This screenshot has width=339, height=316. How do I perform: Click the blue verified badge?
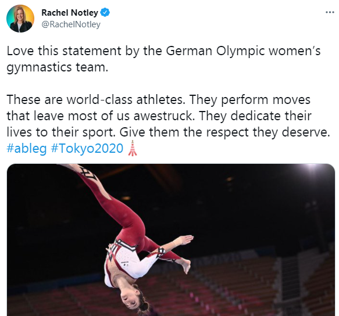click(105, 13)
